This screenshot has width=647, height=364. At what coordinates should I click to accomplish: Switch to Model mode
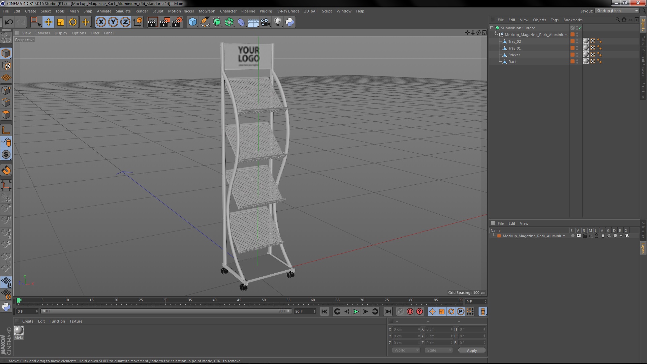(x=6, y=53)
